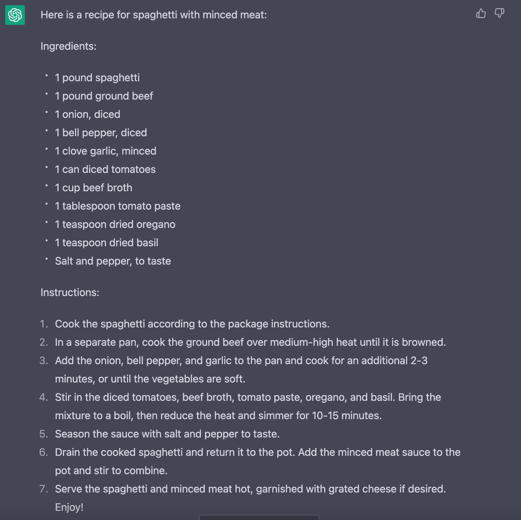The width and height of the screenshot is (521, 520).
Task: Click the "Enjoy!" text in the final step
Action: click(69, 507)
